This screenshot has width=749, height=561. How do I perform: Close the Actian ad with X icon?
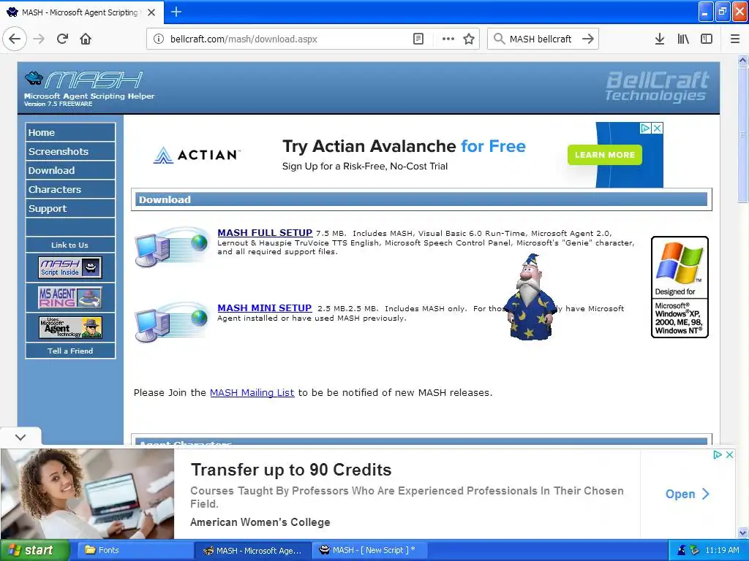pos(658,128)
